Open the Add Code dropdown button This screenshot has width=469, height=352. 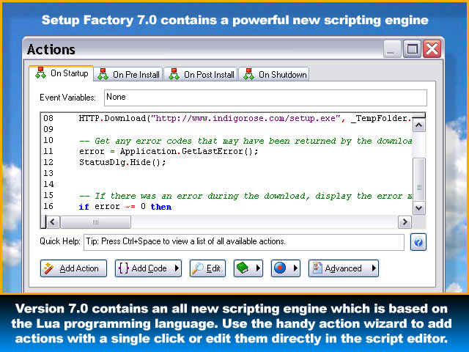tap(148, 268)
